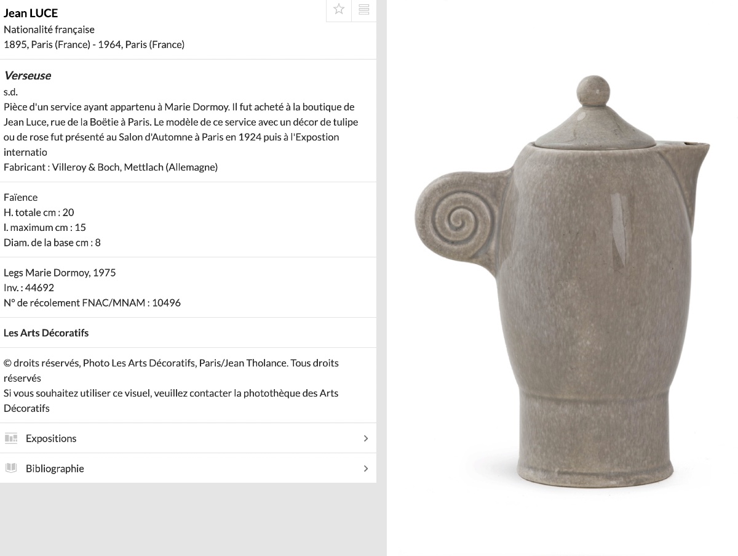Screen dimensions: 738x556
Task: Expand the Expositions section chevron
Action: pos(366,438)
